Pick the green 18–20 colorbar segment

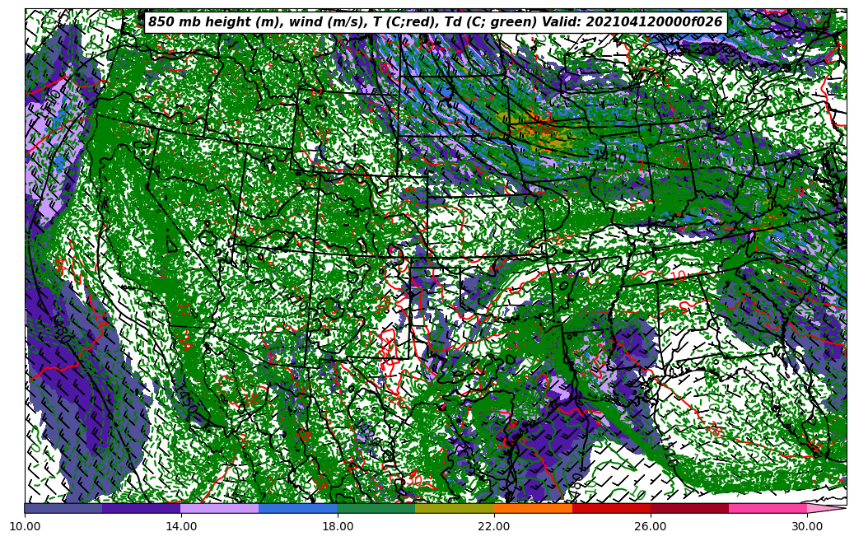[376, 508]
